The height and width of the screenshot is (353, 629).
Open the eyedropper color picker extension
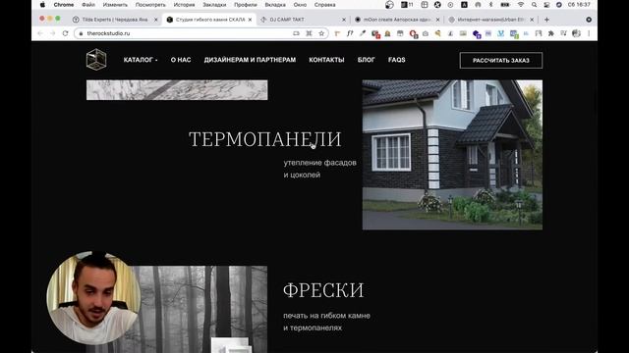363,33
